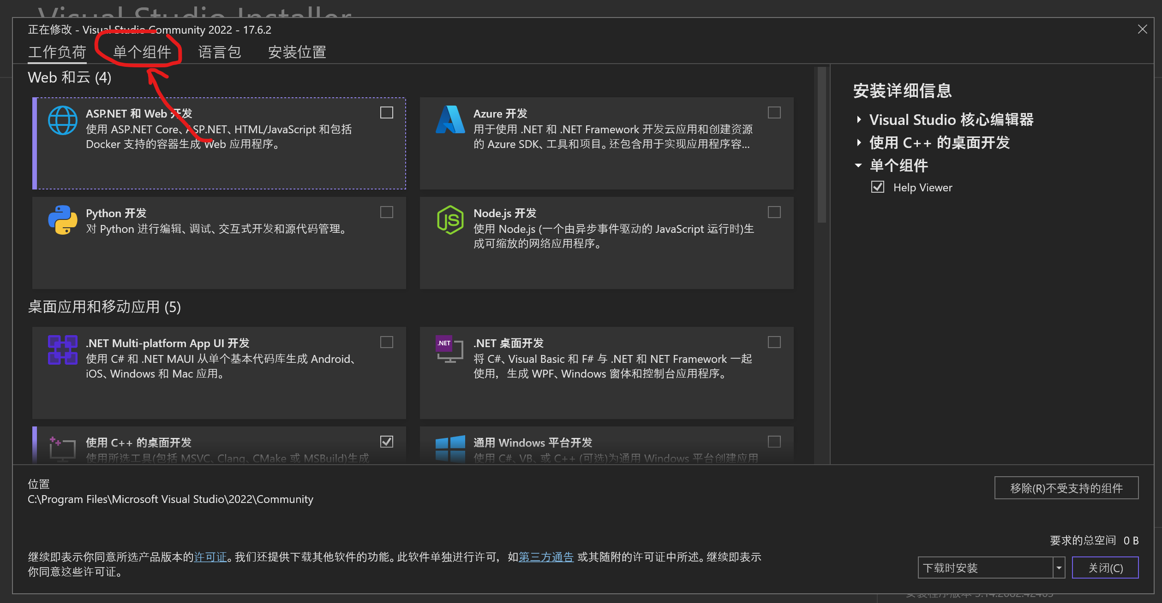Click the Python development snake icon
The image size is (1162, 603).
(x=63, y=220)
